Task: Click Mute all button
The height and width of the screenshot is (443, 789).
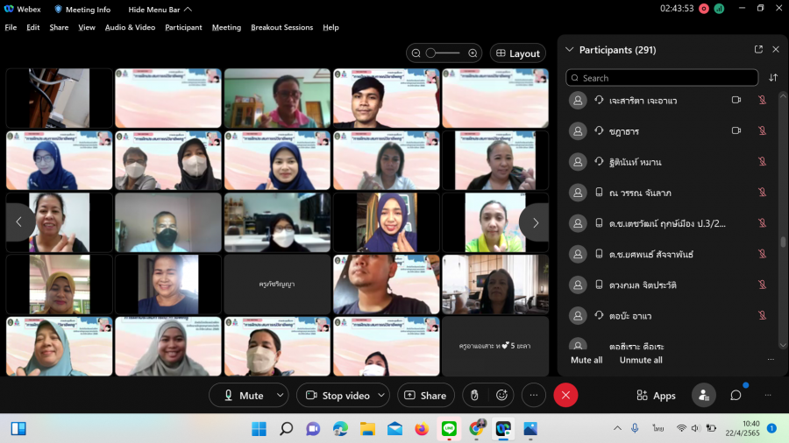Action: [x=586, y=360]
